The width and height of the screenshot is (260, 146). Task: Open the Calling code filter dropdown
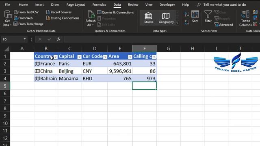pos(154,57)
